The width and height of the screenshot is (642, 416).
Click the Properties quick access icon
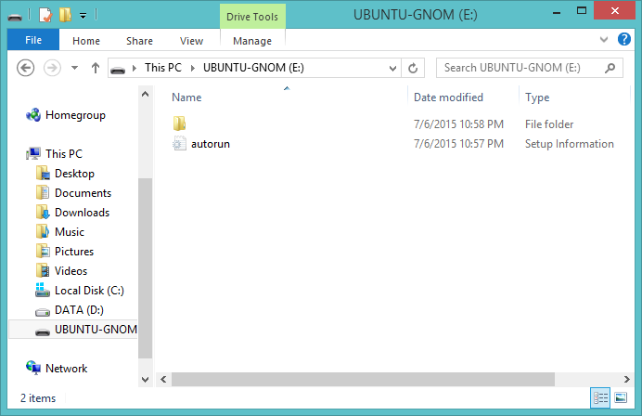click(x=45, y=16)
